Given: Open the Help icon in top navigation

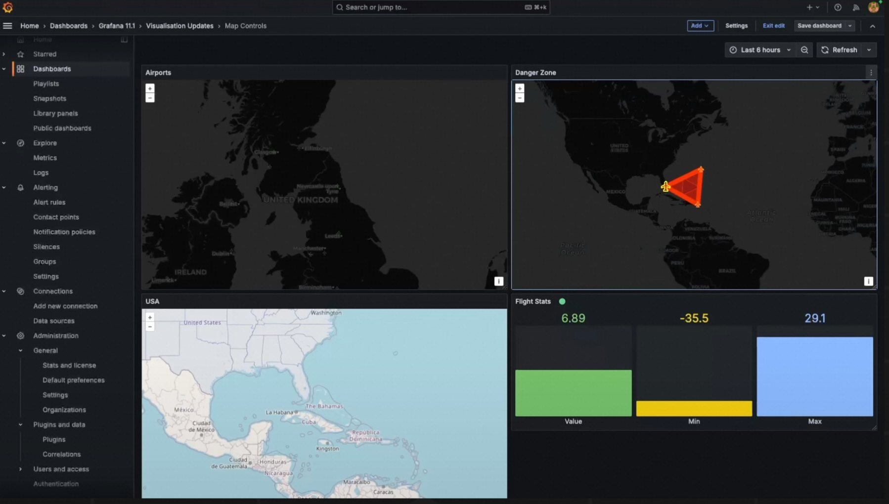Looking at the screenshot, I should pyautogui.click(x=837, y=7).
